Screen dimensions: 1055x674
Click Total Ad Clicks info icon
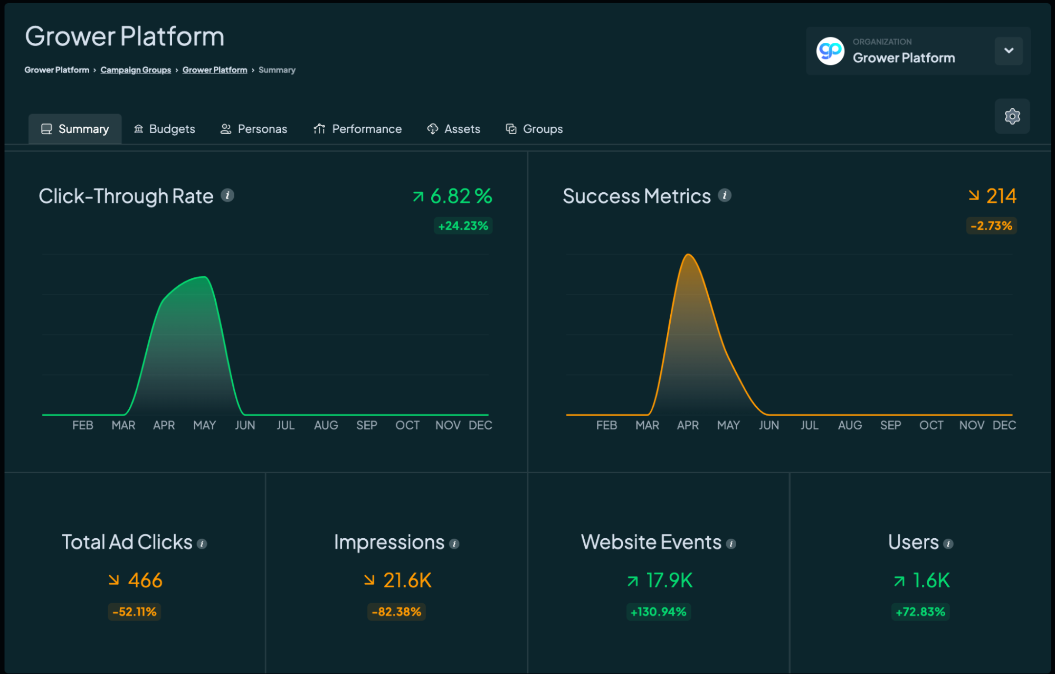pos(202,544)
